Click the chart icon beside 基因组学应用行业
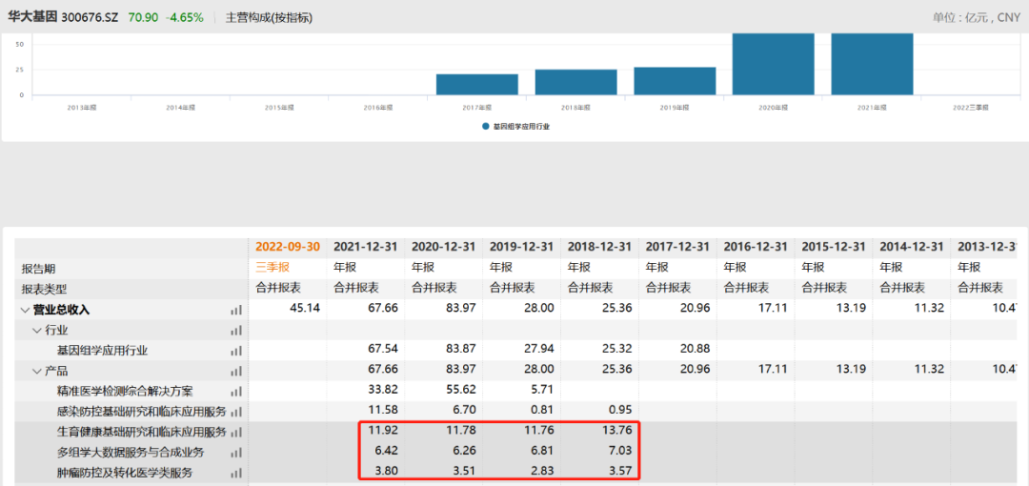 [x=236, y=352]
